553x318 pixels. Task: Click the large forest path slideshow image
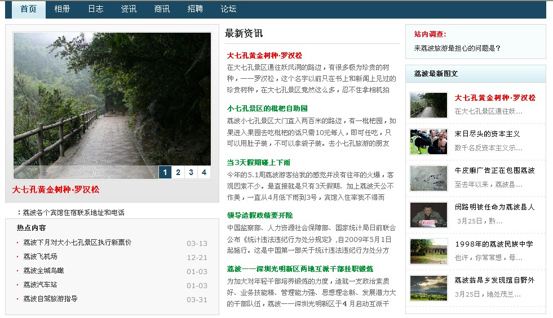(112, 101)
